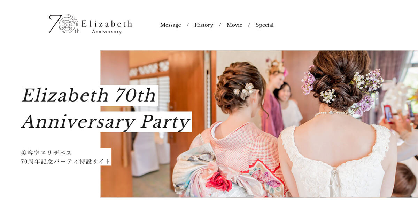Select the Special menu item
Image resolution: width=418 pixels, height=219 pixels.
click(265, 25)
